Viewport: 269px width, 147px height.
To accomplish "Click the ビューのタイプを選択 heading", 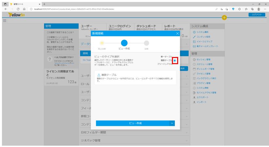I will tap(107, 57).
